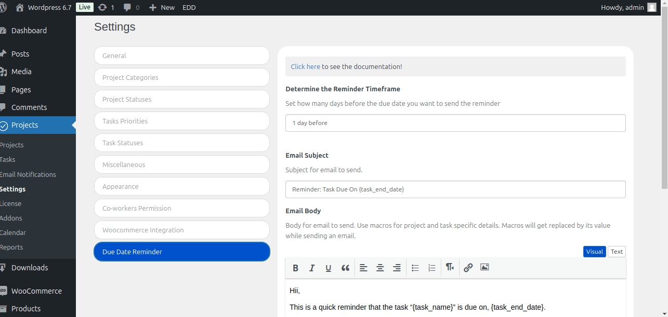This screenshot has height=317, width=668.
Task: Open the Task Statuses settings tab
Action: tap(182, 143)
